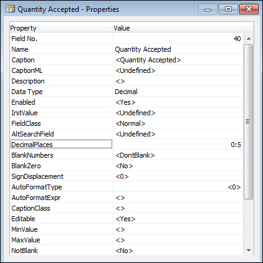Close the Quantity Accepted Properties window
Image resolution: width=263 pixels, height=263 pixels.
[x=249, y=9]
